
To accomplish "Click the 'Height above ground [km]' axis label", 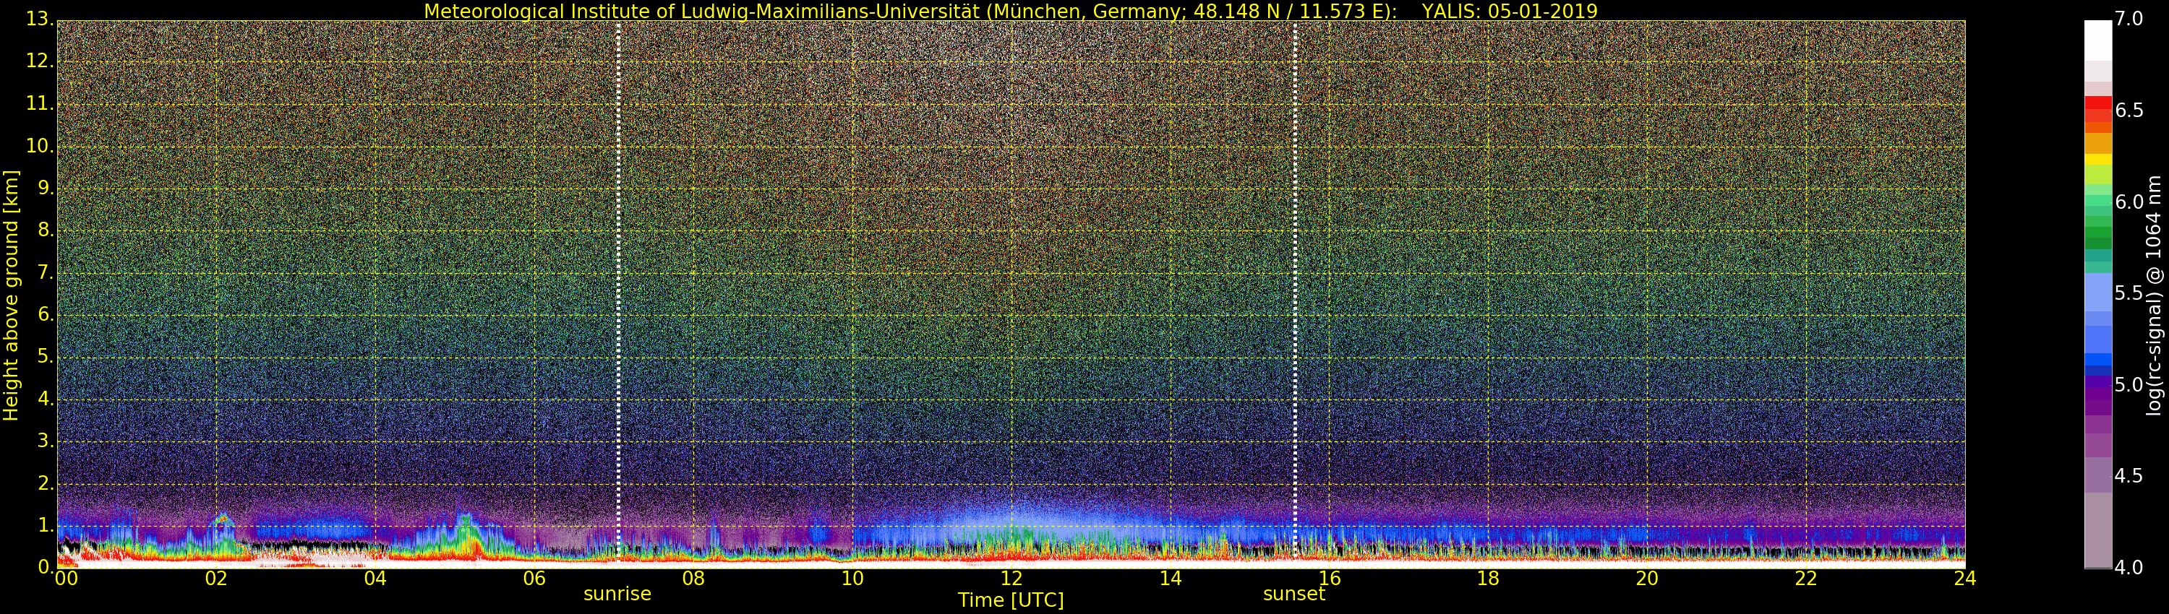I will click(11, 295).
